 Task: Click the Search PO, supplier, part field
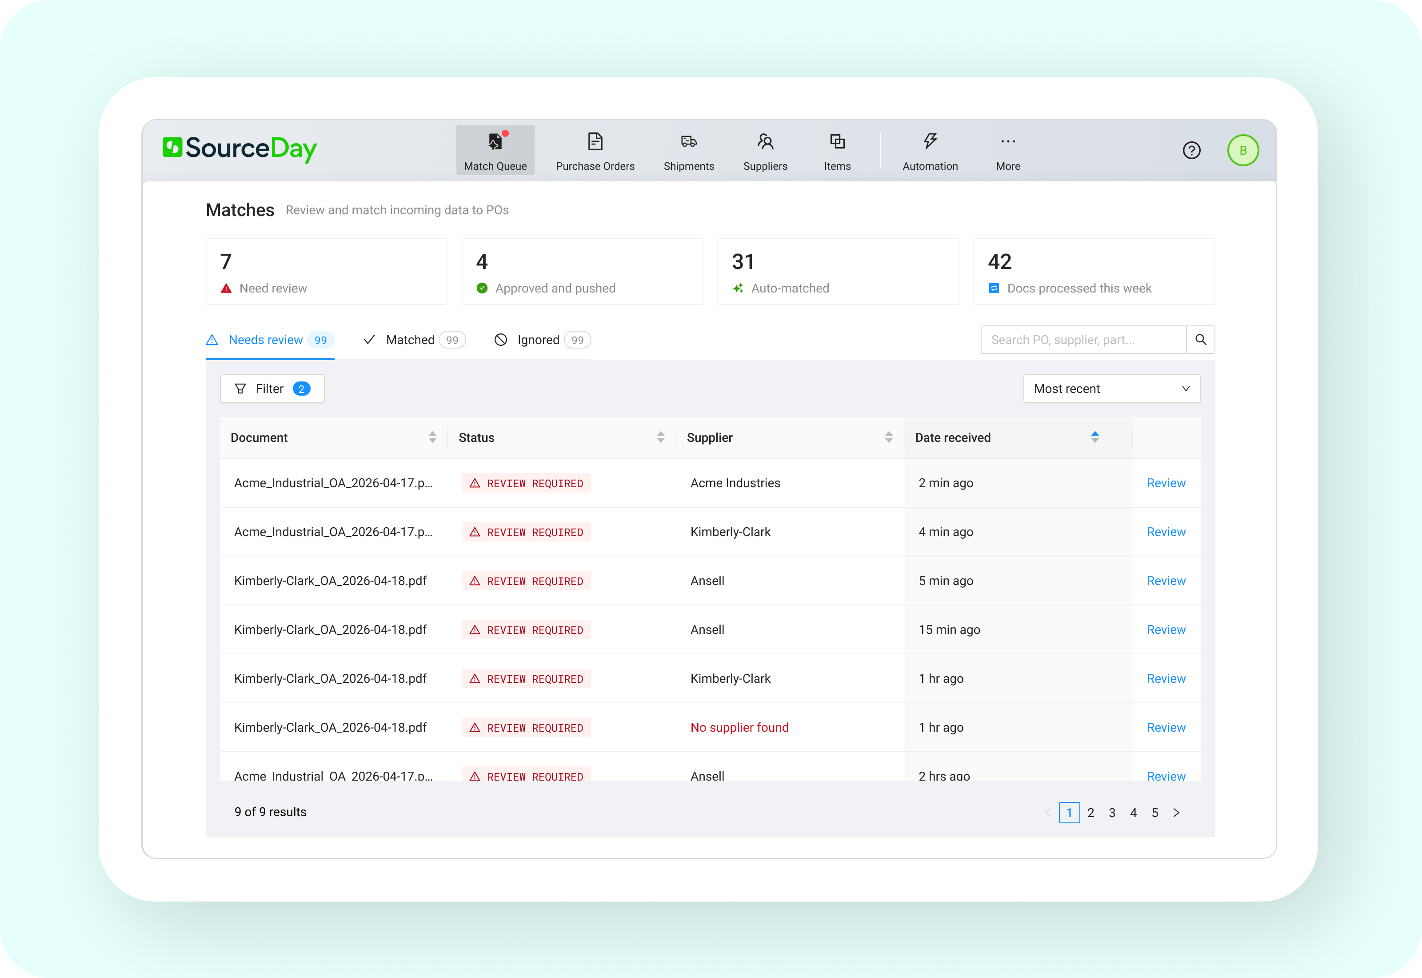tap(1083, 340)
